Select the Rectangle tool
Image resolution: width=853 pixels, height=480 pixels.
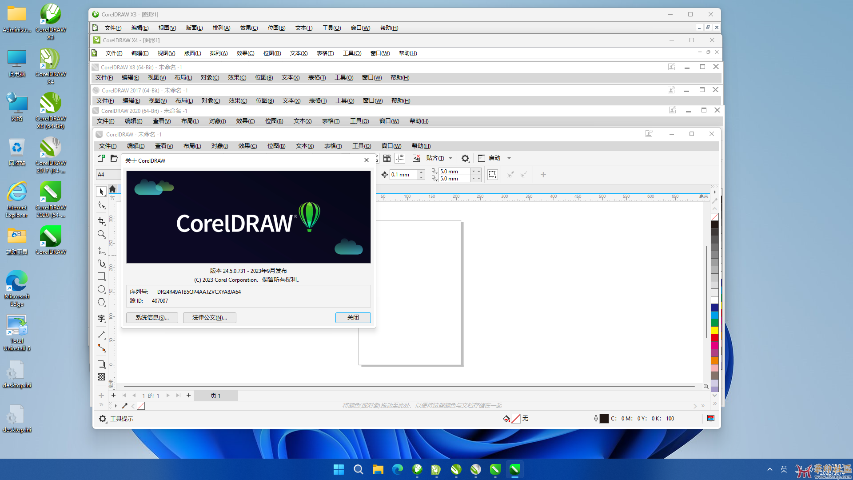click(x=101, y=276)
